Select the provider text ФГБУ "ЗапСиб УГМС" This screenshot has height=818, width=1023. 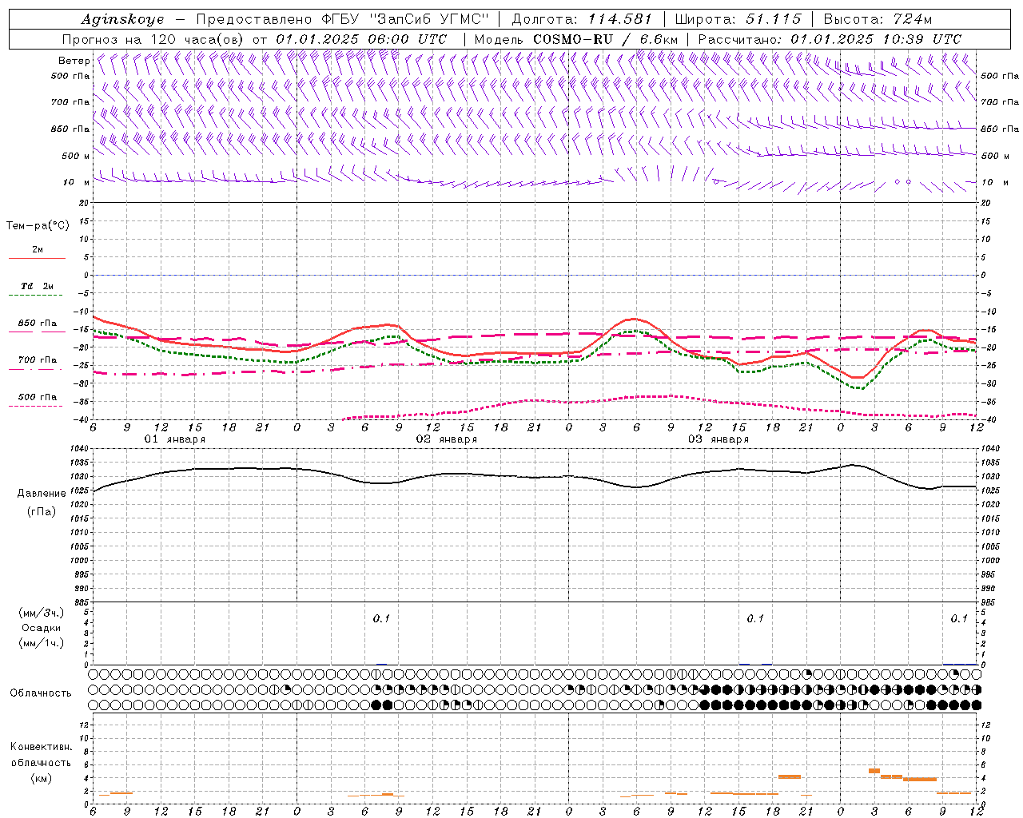[x=406, y=19]
